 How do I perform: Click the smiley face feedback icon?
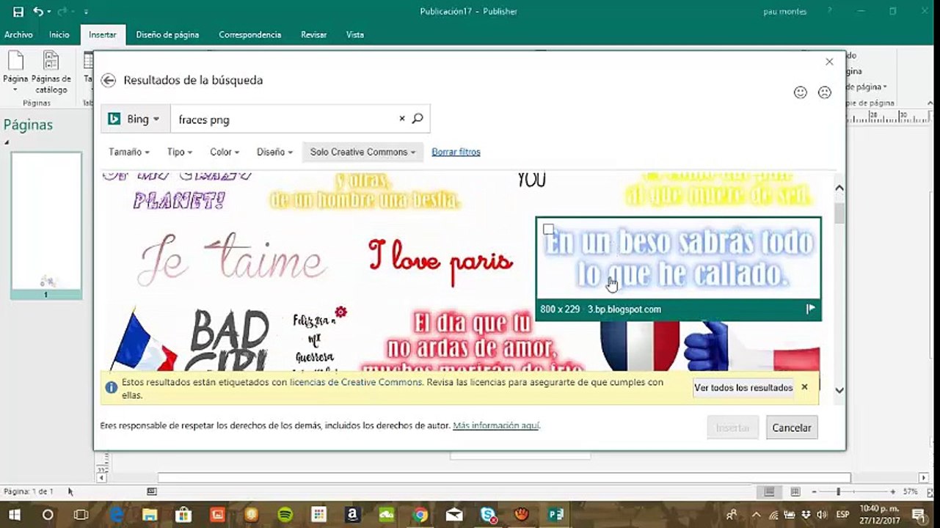point(801,92)
